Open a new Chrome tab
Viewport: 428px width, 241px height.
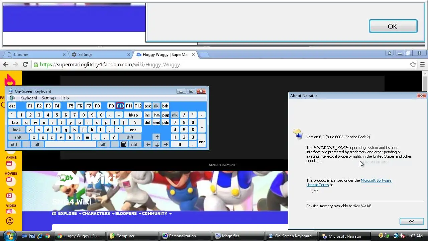coord(204,55)
